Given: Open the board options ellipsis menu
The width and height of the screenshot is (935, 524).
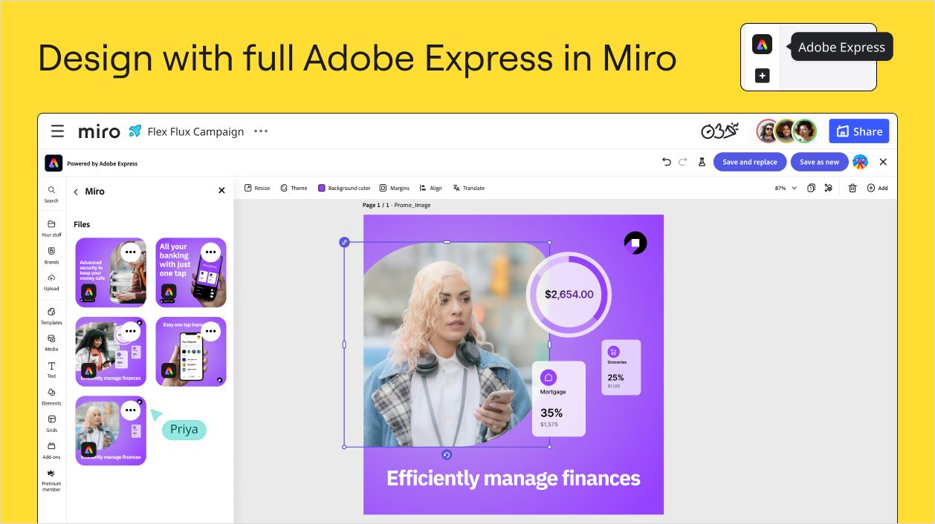Looking at the screenshot, I should pos(261,131).
